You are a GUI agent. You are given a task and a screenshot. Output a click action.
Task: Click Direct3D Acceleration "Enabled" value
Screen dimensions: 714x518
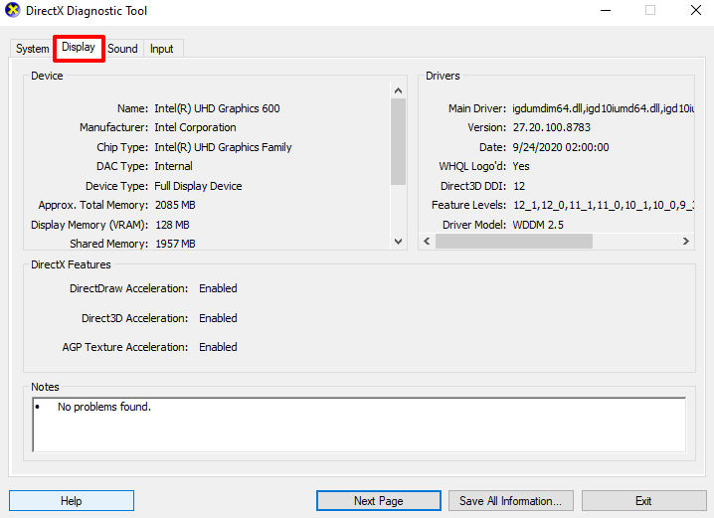coord(218,318)
